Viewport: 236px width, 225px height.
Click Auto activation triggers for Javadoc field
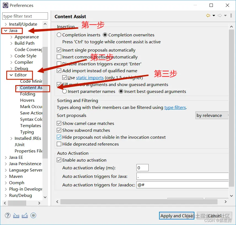coord(183,185)
